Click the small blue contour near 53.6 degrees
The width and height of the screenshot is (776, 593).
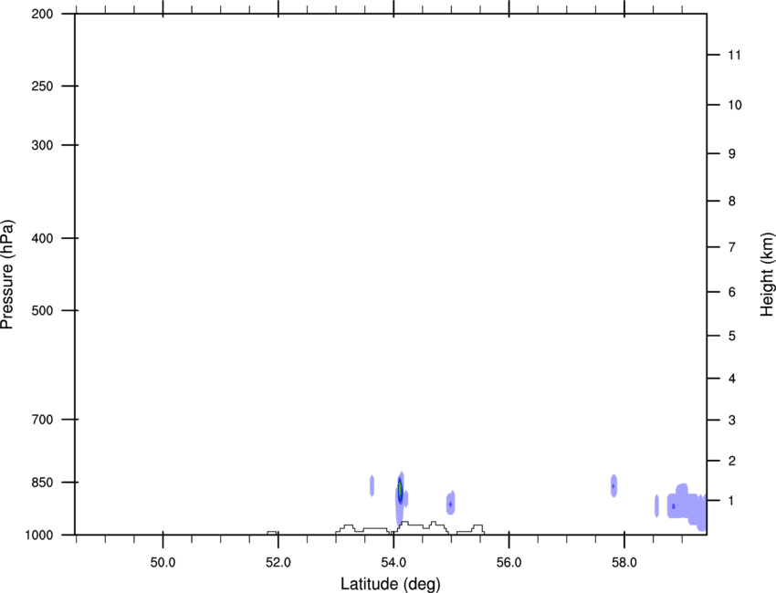pos(372,485)
